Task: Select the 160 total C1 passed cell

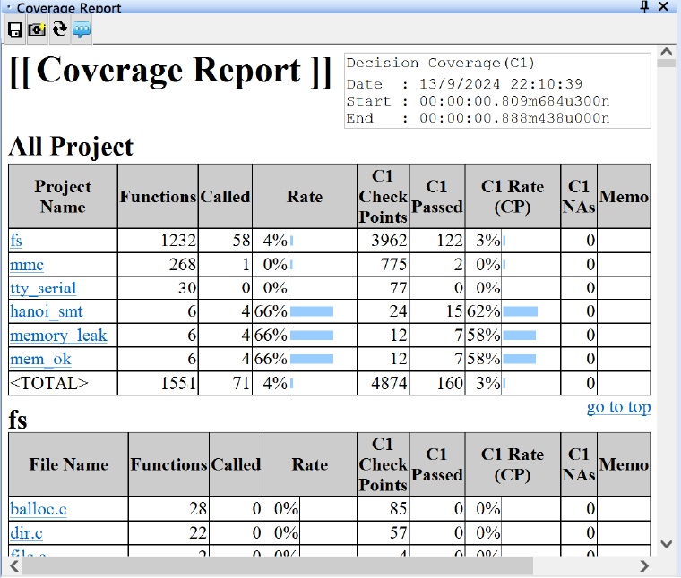Action: 437,383
